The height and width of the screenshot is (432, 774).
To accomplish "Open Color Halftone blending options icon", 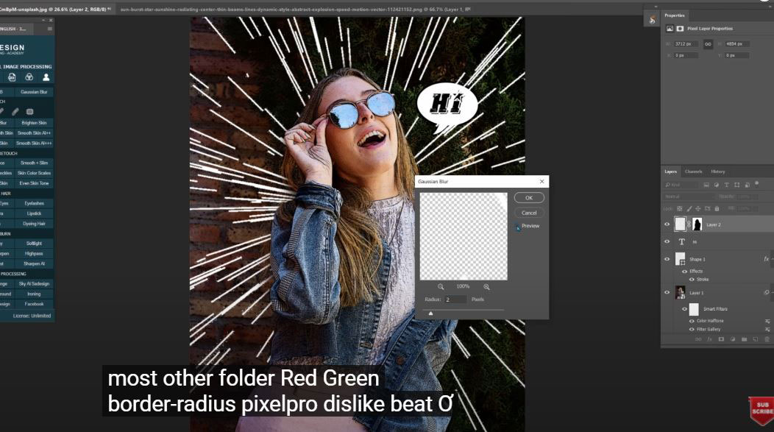I will pyautogui.click(x=767, y=321).
